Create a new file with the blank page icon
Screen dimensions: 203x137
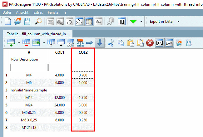click(8, 21)
